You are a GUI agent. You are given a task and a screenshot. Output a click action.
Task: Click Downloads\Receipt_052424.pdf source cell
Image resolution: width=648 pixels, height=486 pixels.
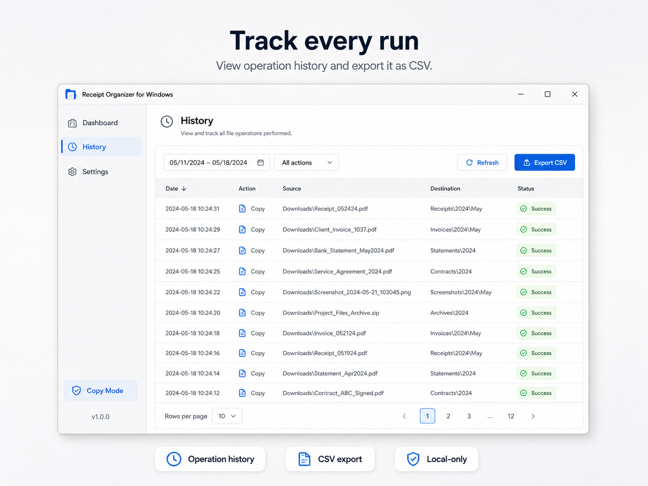[x=325, y=209]
